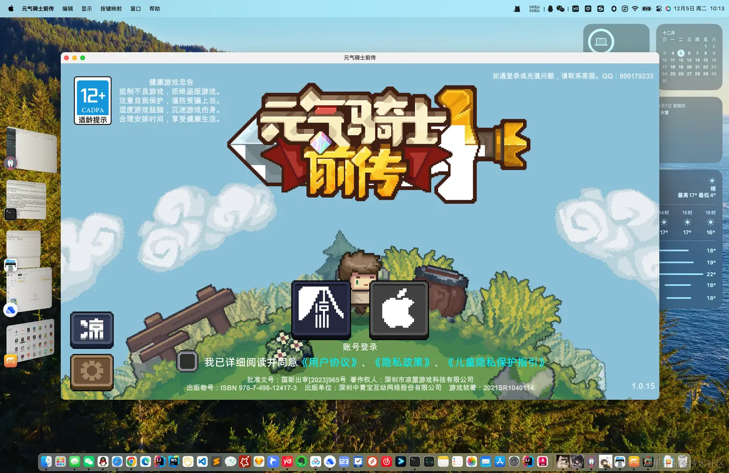The image size is (729, 473).
Task: Open Sketch from the Dock
Action: [x=259, y=461]
